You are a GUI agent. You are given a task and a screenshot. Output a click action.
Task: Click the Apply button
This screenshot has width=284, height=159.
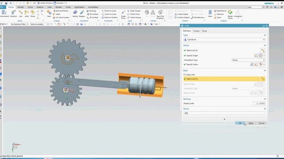251,123
